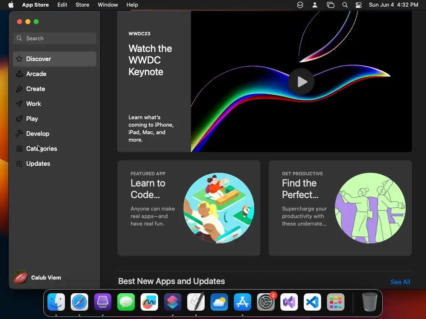Image resolution: width=426 pixels, height=319 pixels.
Task: Click the Discover star icon
Action: point(19,59)
